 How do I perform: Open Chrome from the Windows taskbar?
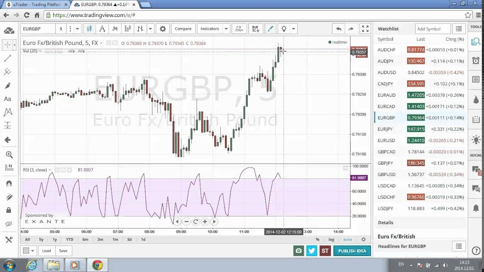click(x=98, y=265)
